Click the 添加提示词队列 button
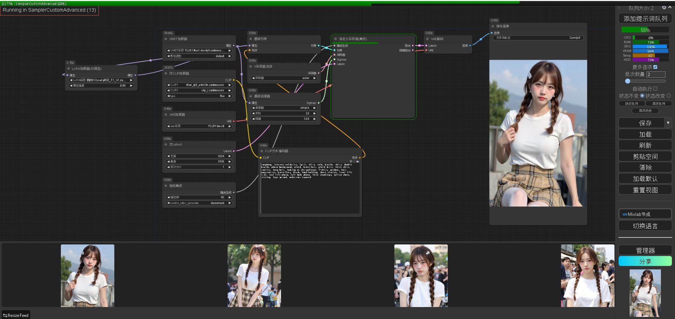Screen dimensions: 675x319 [x=645, y=19]
